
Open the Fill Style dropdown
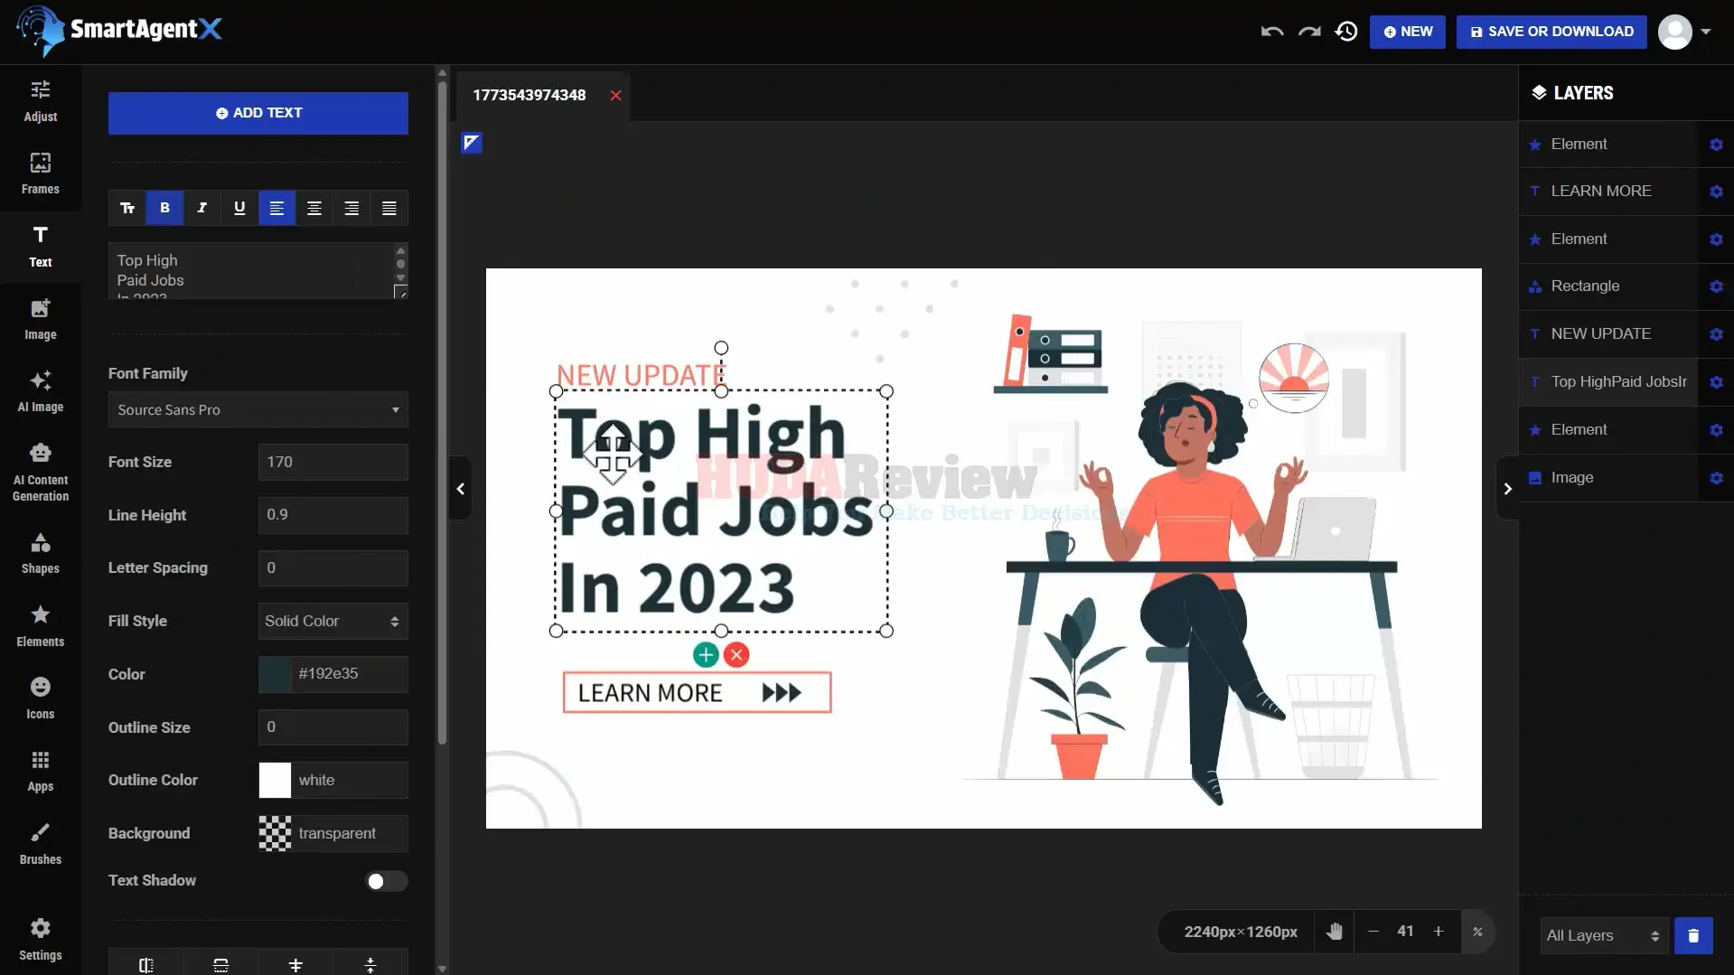[333, 621]
